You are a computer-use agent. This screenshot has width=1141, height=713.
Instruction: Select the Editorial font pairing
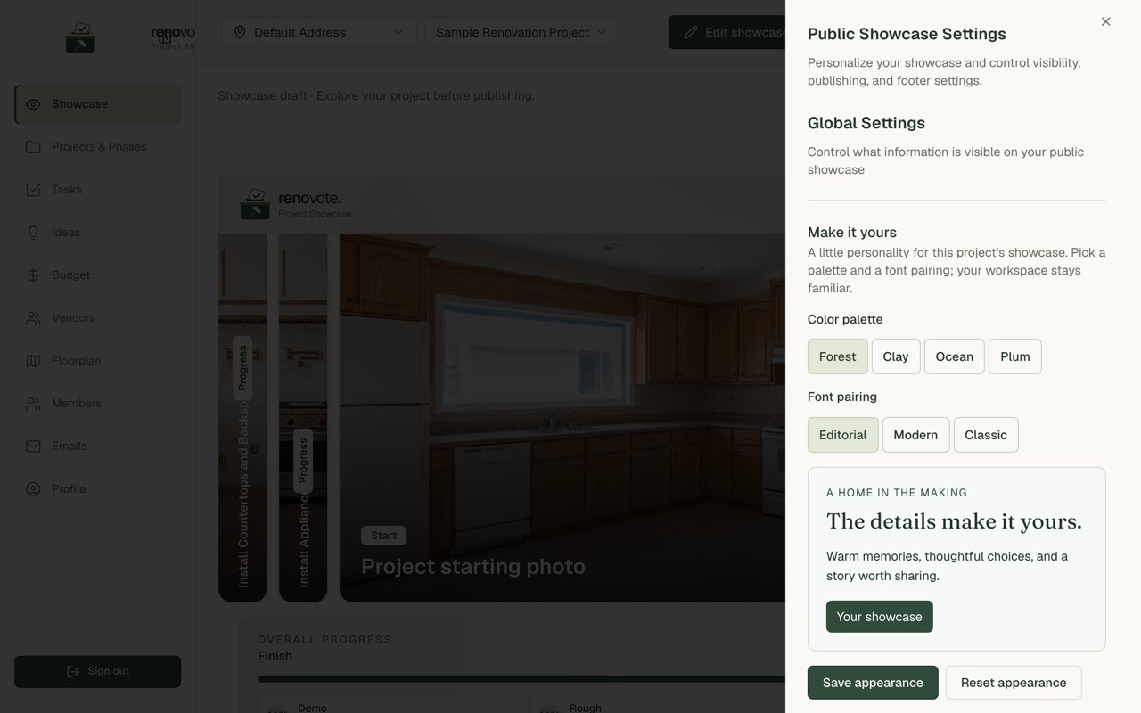(843, 435)
